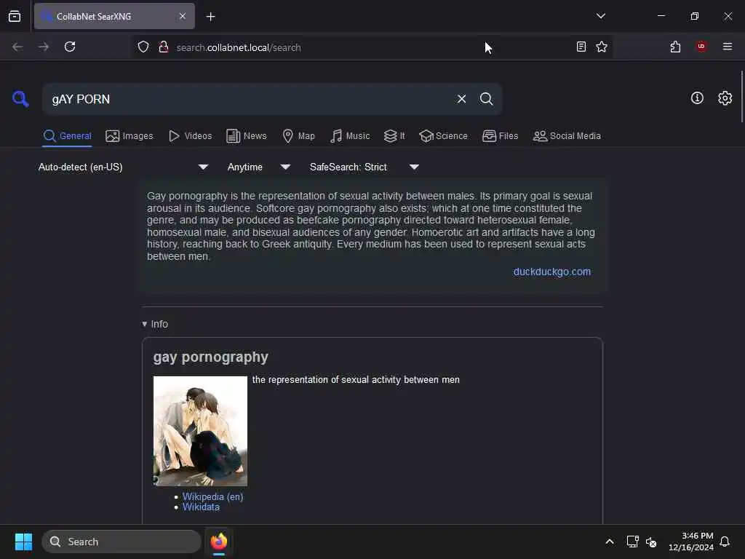Switch to the Music search tab
Image resolution: width=745 pixels, height=559 pixels.
click(350, 136)
